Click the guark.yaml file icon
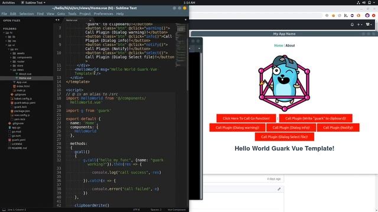Viewport: 378px width, 212px height. [9, 140]
